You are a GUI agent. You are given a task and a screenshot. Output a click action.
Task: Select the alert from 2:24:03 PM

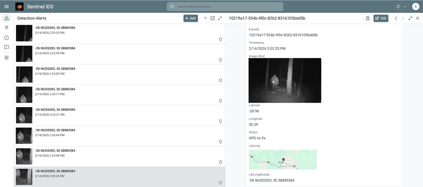119,75
